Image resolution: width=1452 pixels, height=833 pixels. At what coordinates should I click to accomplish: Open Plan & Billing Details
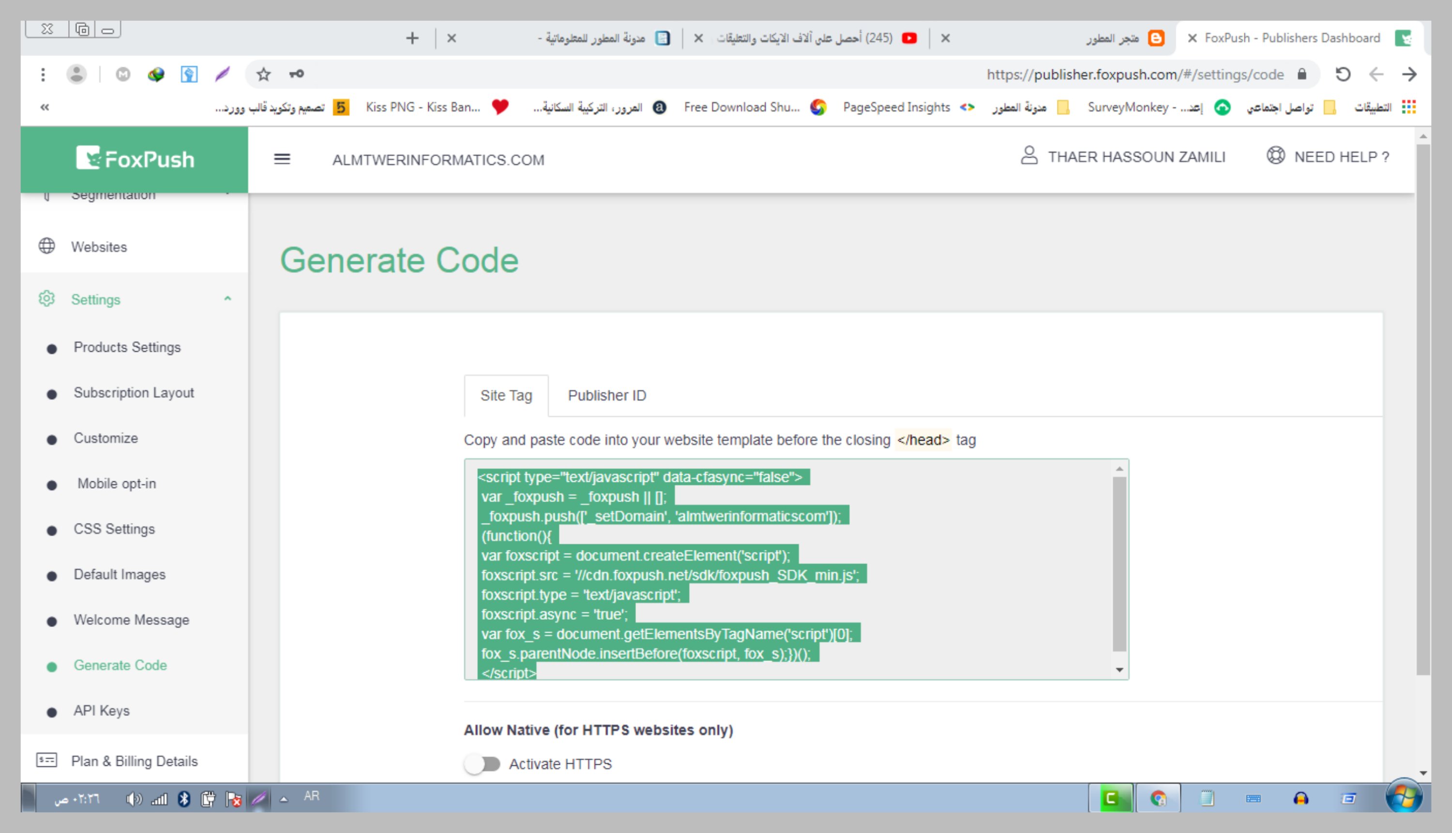coord(135,761)
